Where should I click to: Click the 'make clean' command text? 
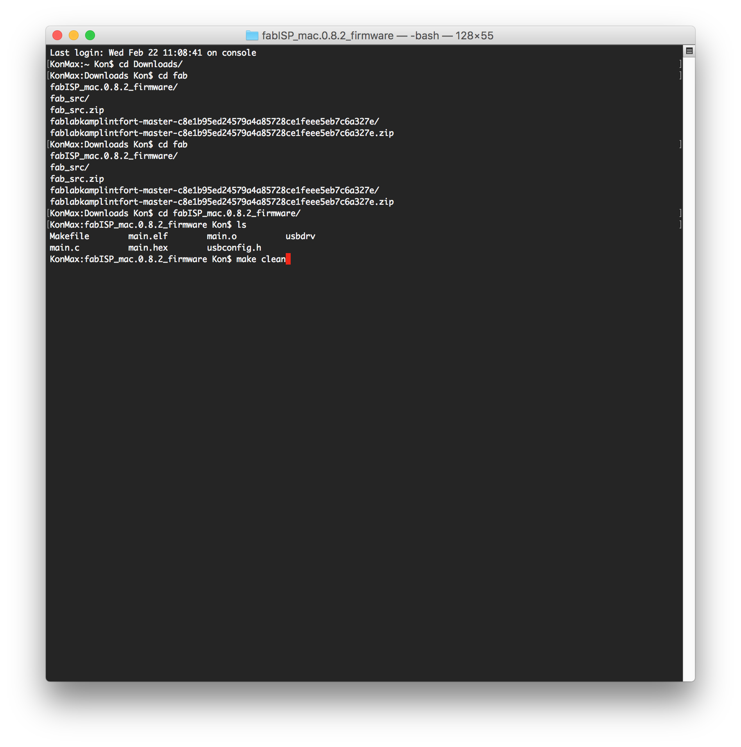261,259
